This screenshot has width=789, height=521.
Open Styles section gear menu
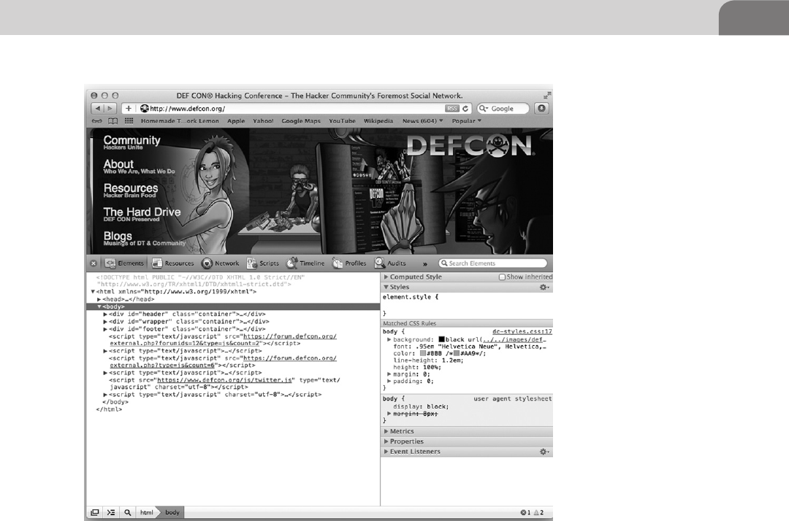click(544, 287)
